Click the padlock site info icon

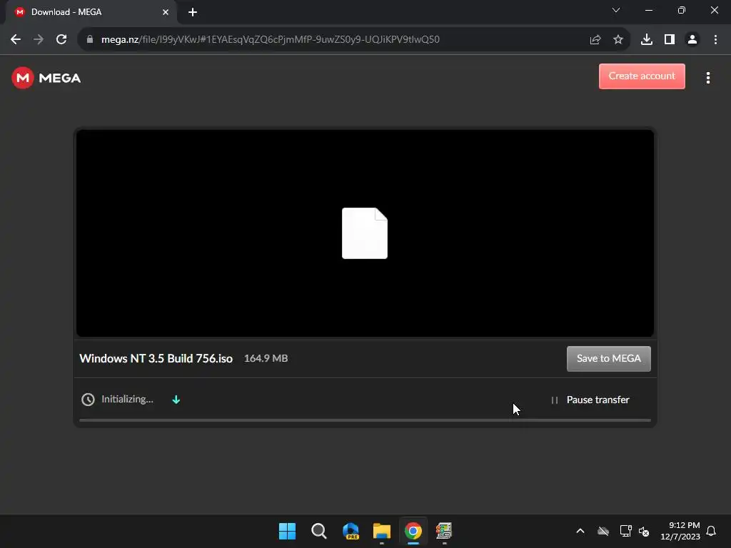89,39
